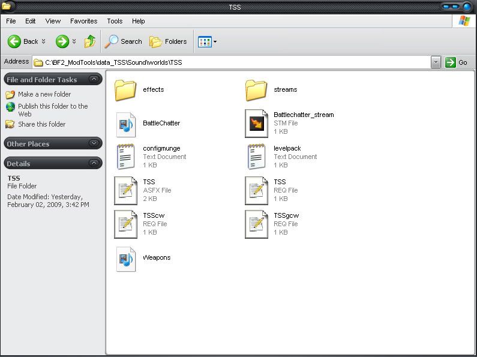The height and width of the screenshot is (357, 477).
Task: Collapse the File and Folder Tasks panel
Action: coord(94,79)
